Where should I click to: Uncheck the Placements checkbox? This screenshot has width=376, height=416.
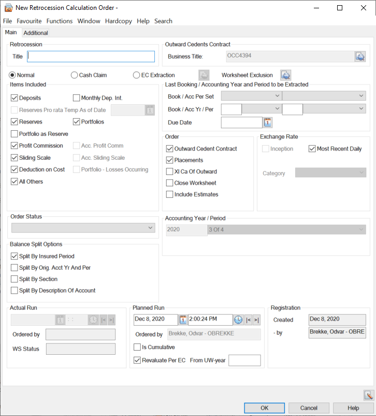click(169, 160)
